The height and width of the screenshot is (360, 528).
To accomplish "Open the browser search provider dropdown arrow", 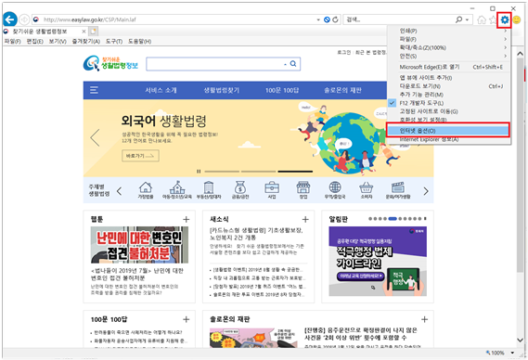I will pos(467,19).
